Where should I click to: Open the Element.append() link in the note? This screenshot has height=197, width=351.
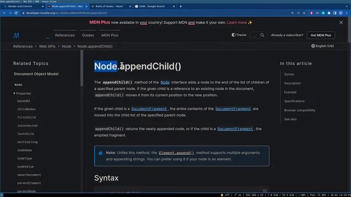(177, 153)
